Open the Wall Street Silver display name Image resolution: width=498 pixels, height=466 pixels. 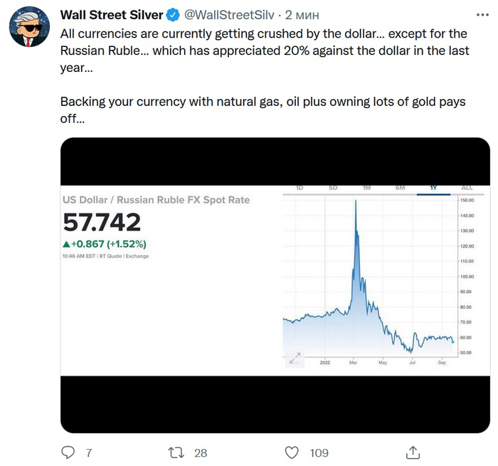pos(111,15)
